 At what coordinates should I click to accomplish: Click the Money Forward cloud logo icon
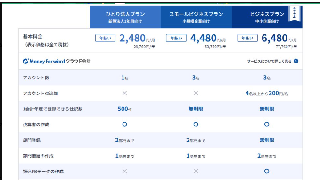coord(26,61)
